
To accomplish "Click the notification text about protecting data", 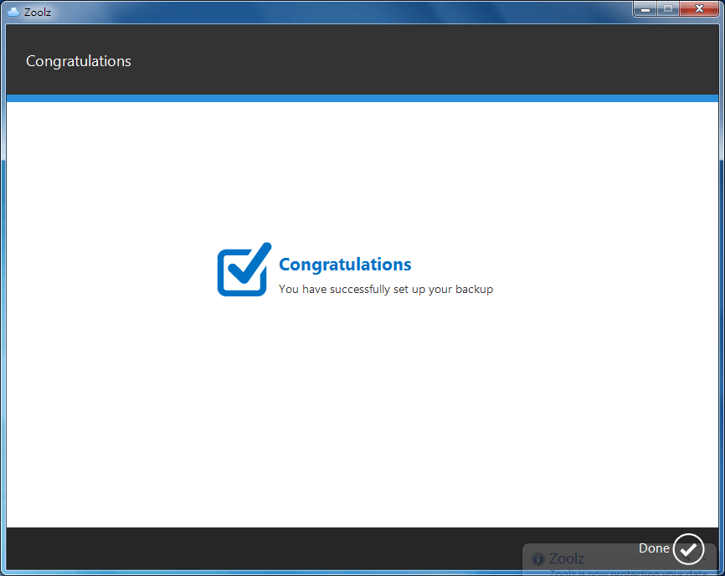I will point(620,573).
